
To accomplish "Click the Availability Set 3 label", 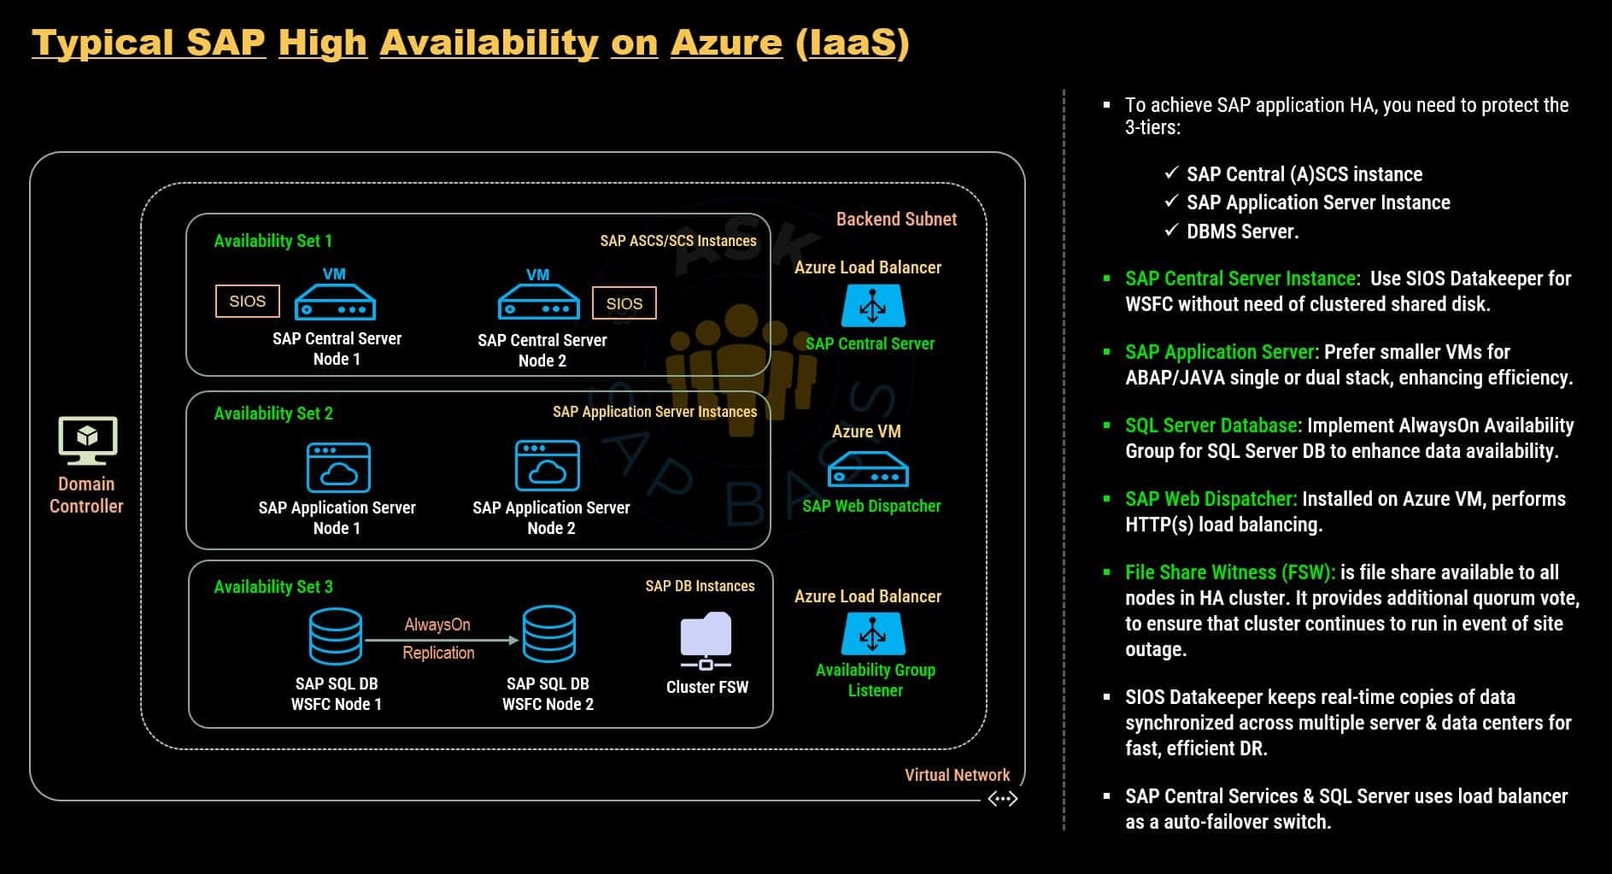I will (273, 587).
